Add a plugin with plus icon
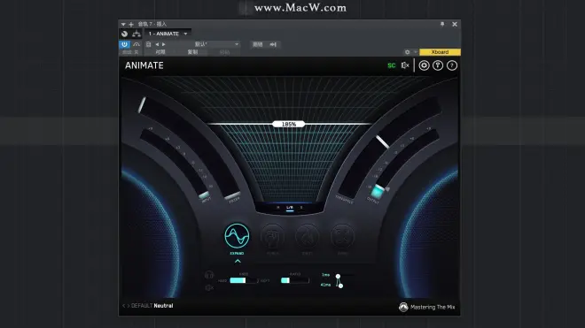 click(131, 24)
